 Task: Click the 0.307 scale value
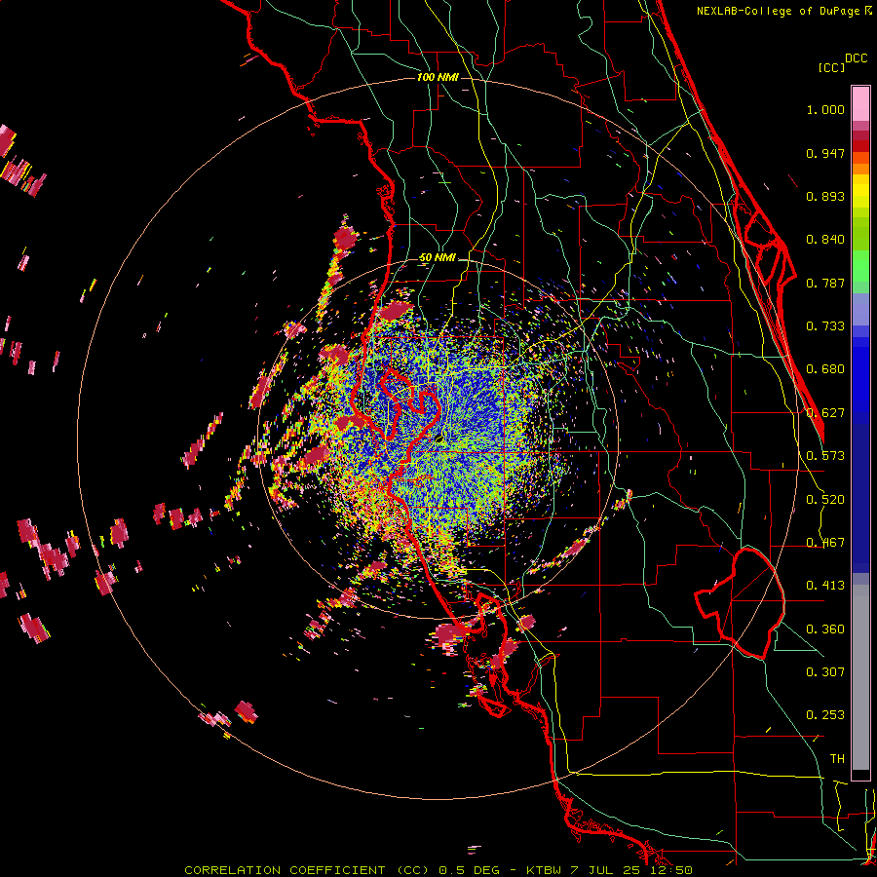[825, 671]
